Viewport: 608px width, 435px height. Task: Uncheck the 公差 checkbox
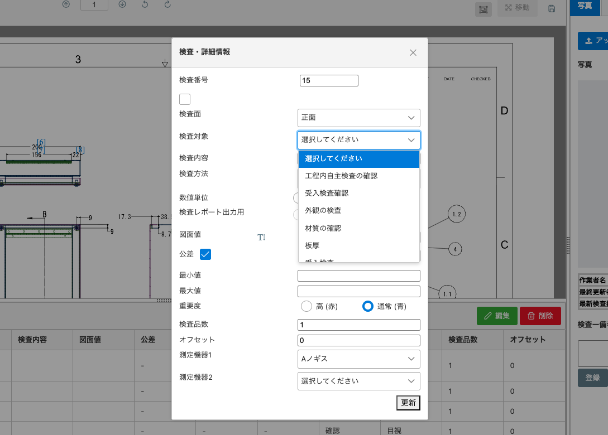click(205, 254)
